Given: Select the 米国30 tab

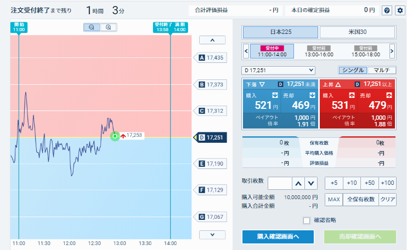Looking at the screenshot, I should [357, 32].
